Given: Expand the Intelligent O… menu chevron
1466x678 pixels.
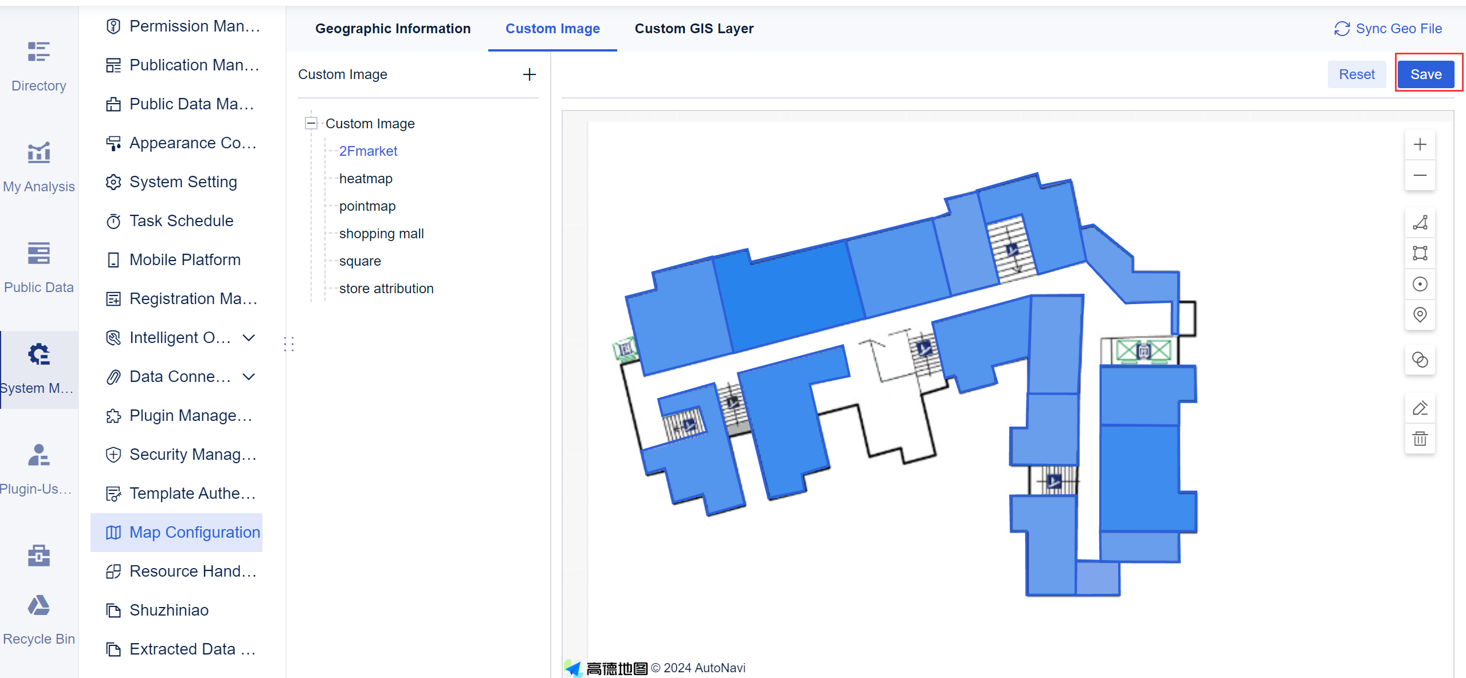Looking at the screenshot, I should pyautogui.click(x=249, y=338).
